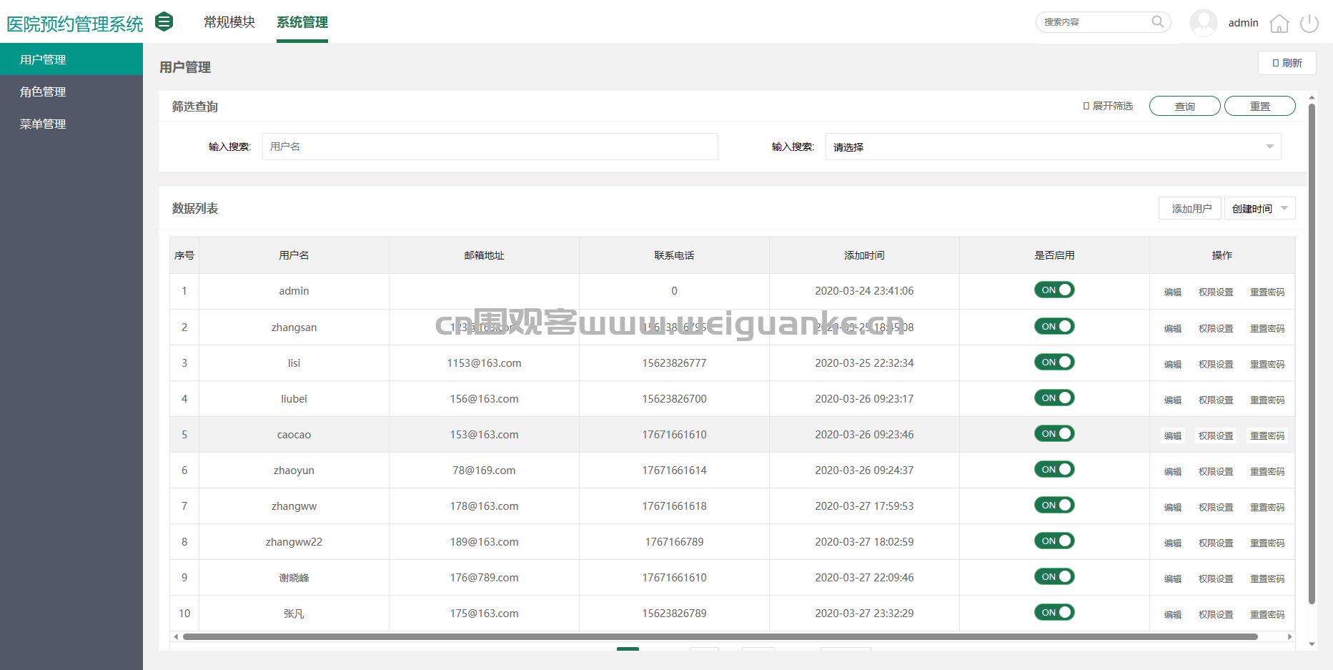Click the 医院预约管理系统 logo title

75,24
